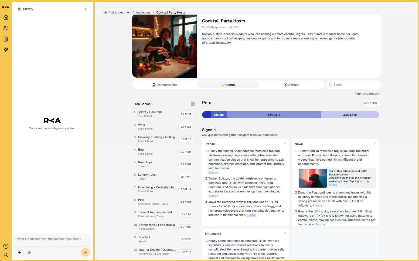This screenshot has width=419, height=261.
Task: Select Beer genre row
Action: pyautogui.click(x=163, y=152)
